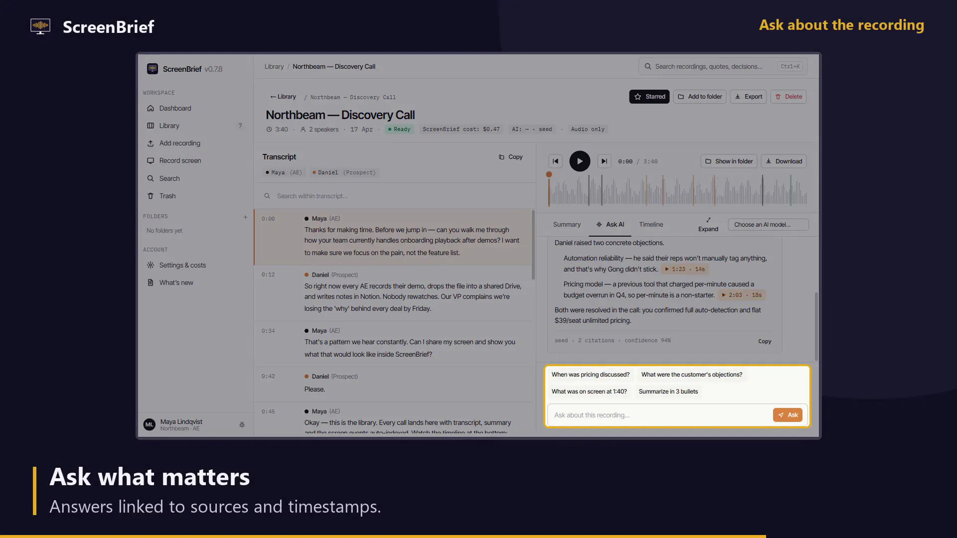The width and height of the screenshot is (957, 538).
Task: Click the transcript scrollbar
Action: [533, 245]
